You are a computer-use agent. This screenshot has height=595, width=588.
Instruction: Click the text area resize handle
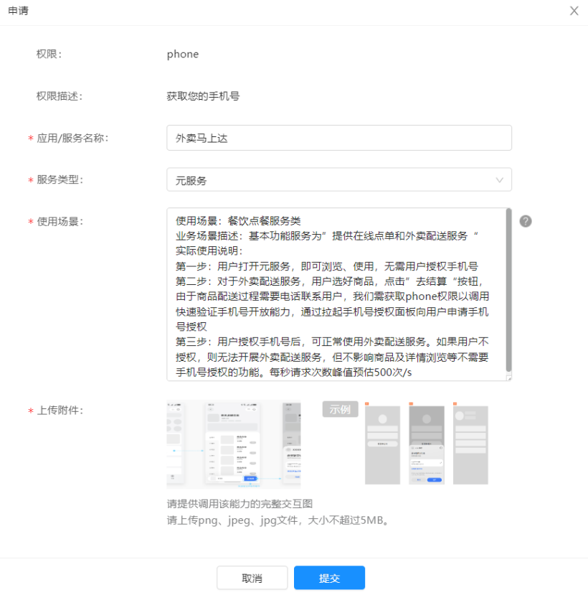pos(509,378)
